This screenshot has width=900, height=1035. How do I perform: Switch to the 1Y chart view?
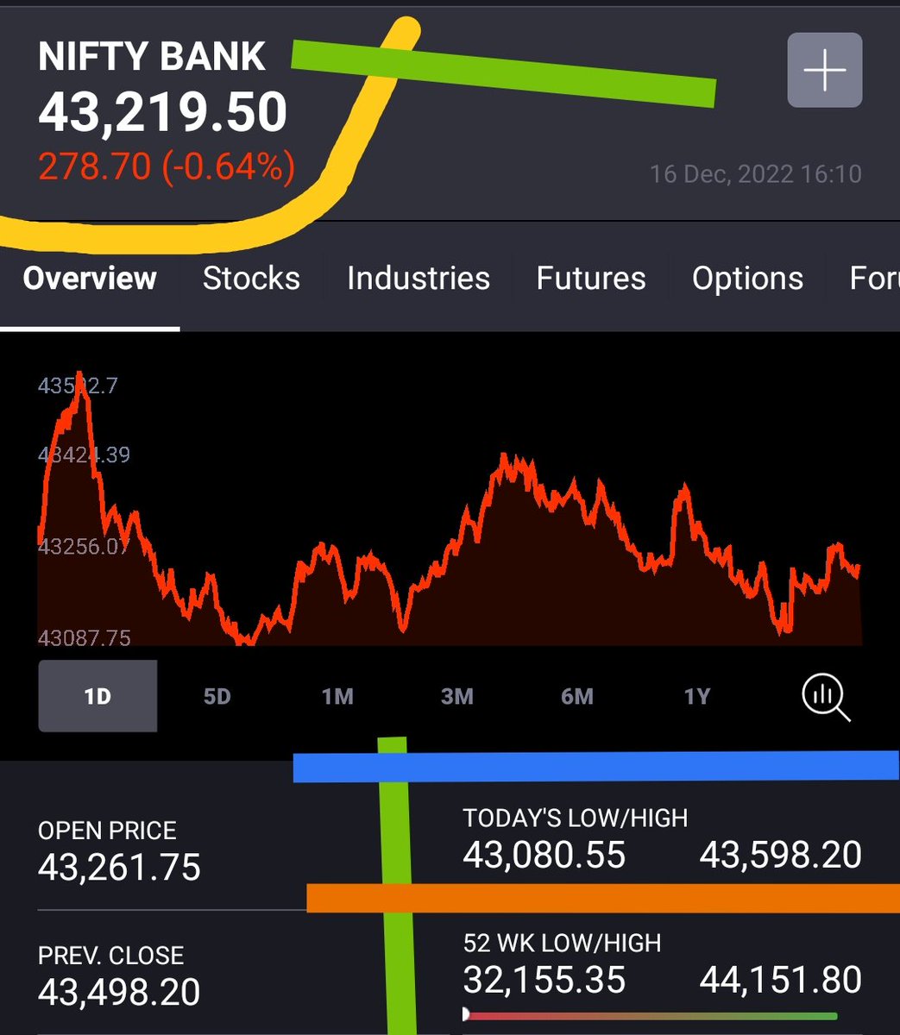(x=696, y=696)
